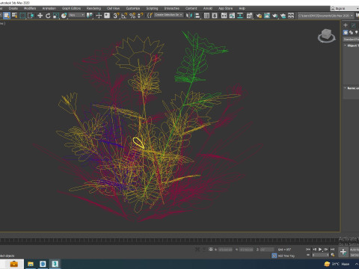Image resolution: width=359 pixels, height=269 pixels.
Task: Toggle the Angle Snap button
Action: point(124,16)
